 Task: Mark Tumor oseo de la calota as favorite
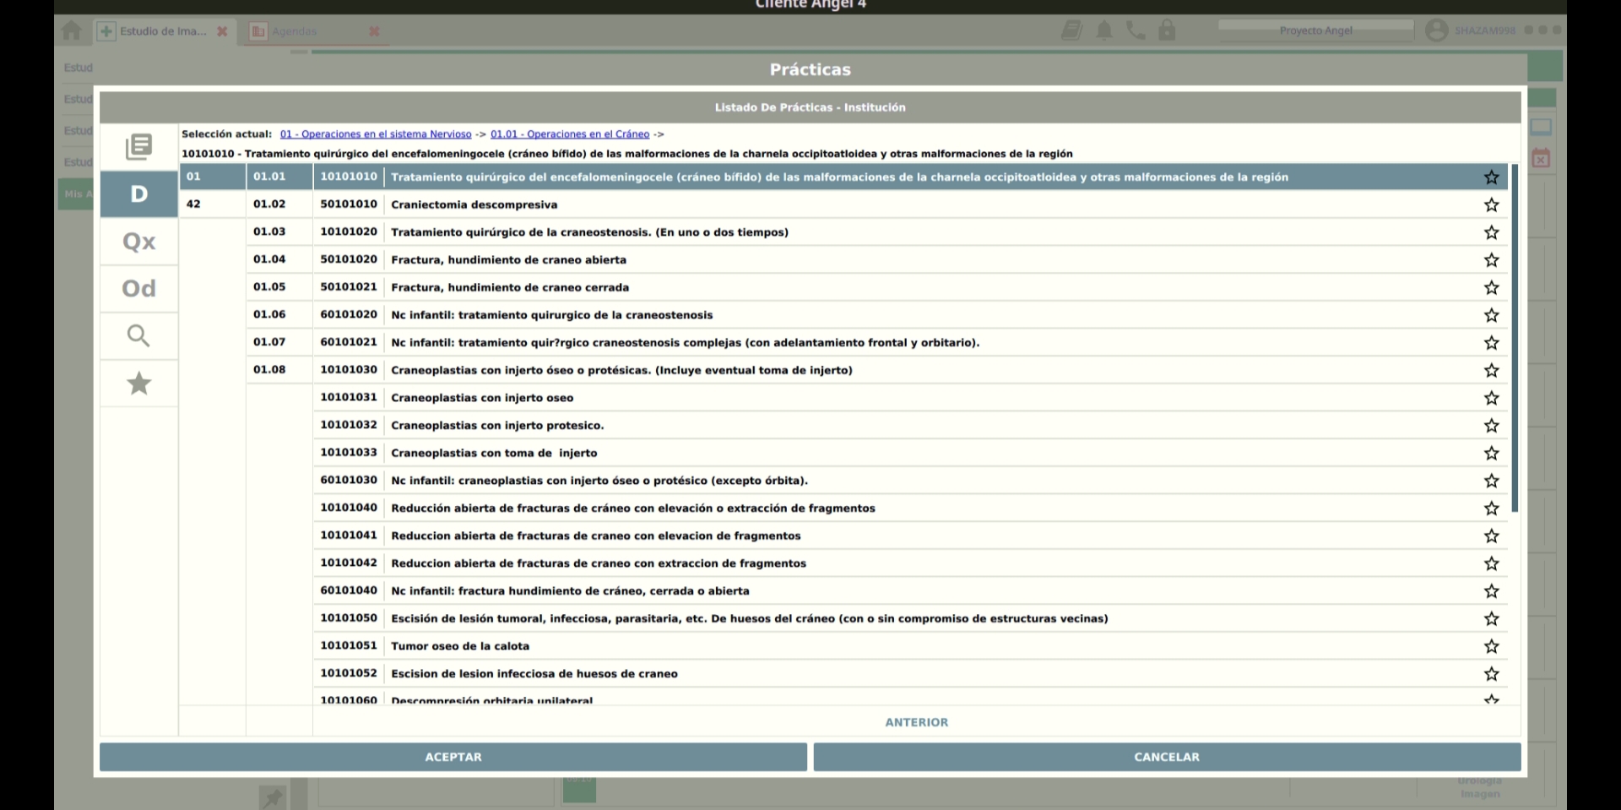point(1492,646)
